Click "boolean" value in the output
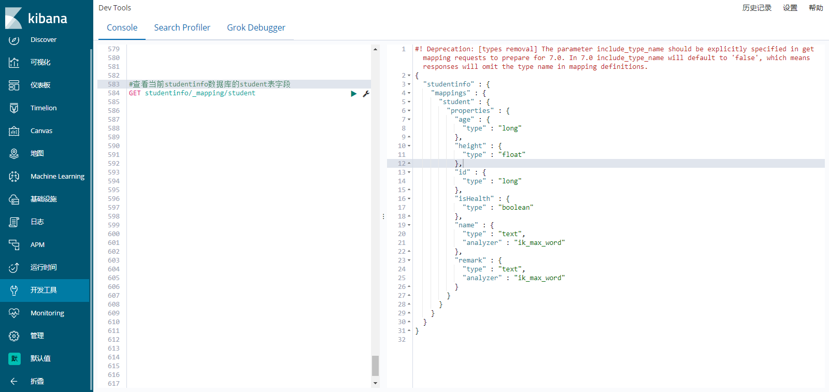This screenshot has width=829, height=392. pyautogui.click(x=516, y=208)
